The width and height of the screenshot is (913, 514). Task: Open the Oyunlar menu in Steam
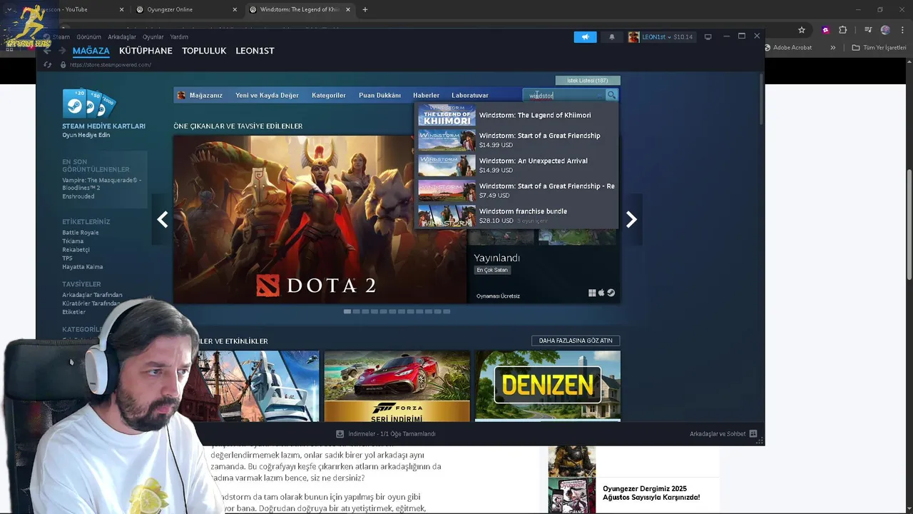pos(153,37)
